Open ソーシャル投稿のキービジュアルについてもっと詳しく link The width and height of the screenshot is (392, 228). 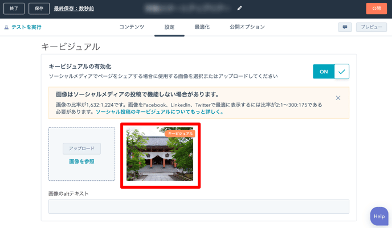[x=160, y=112]
